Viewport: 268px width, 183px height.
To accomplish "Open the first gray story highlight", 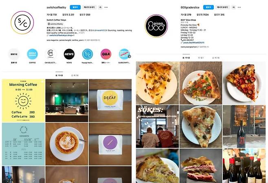I will 14,54.
